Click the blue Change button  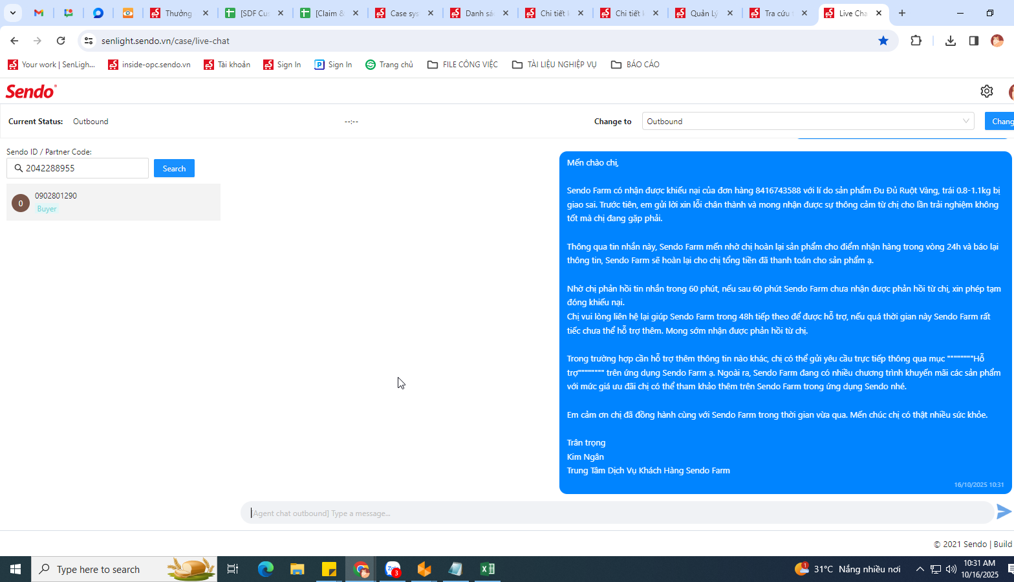[x=1000, y=121]
